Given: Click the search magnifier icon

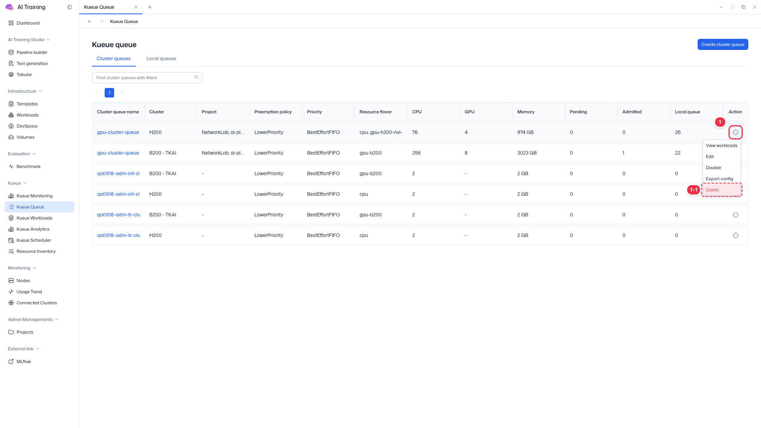Looking at the screenshot, I should point(197,77).
